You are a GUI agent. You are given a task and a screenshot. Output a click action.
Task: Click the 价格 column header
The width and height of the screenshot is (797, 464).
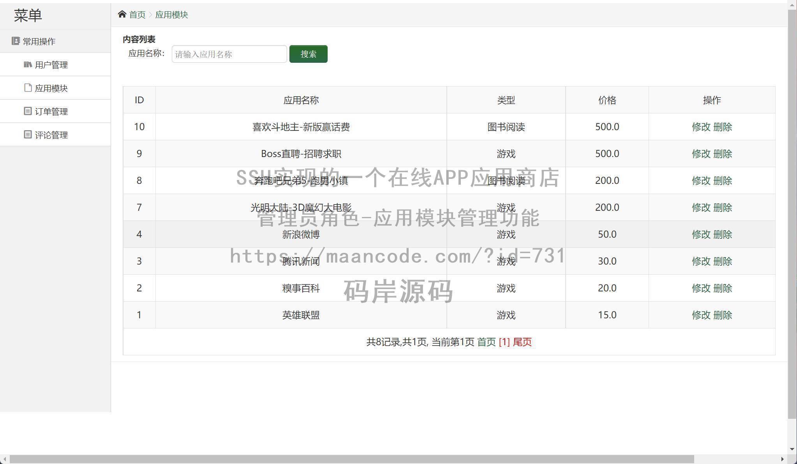pyautogui.click(x=607, y=100)
